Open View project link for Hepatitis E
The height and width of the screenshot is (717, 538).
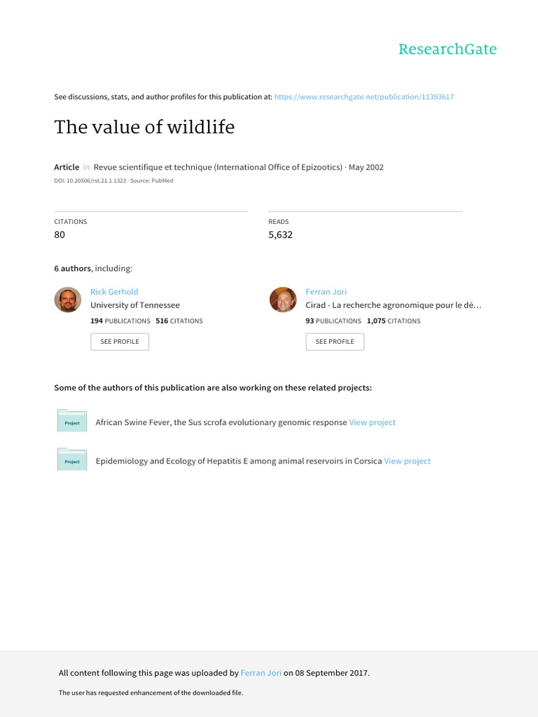pos(407,461)
